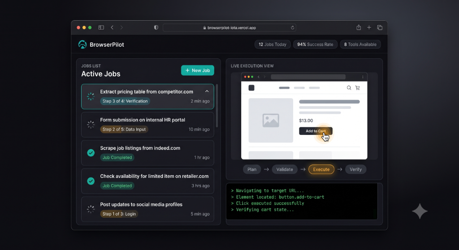Click the 5 min ago timestamp
Image resolution: width=459 pixels, height=250 pixels.
pyautogui.click(x=200, y=214)
